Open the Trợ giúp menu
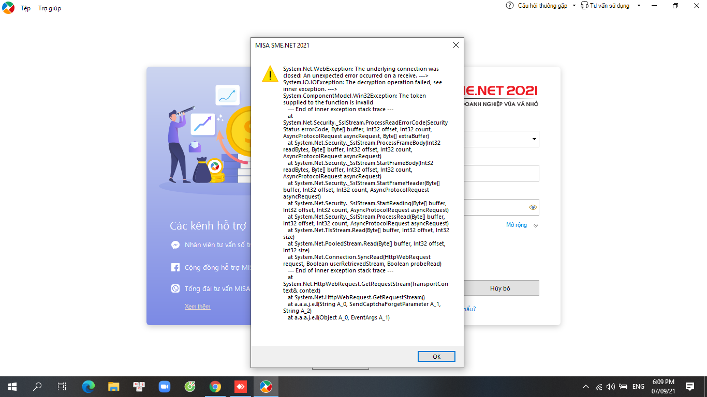 [x=50, y=8]
